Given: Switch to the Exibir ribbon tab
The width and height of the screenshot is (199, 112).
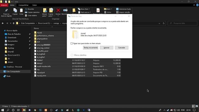Looking at the screenshot, I should pos(35,5).
